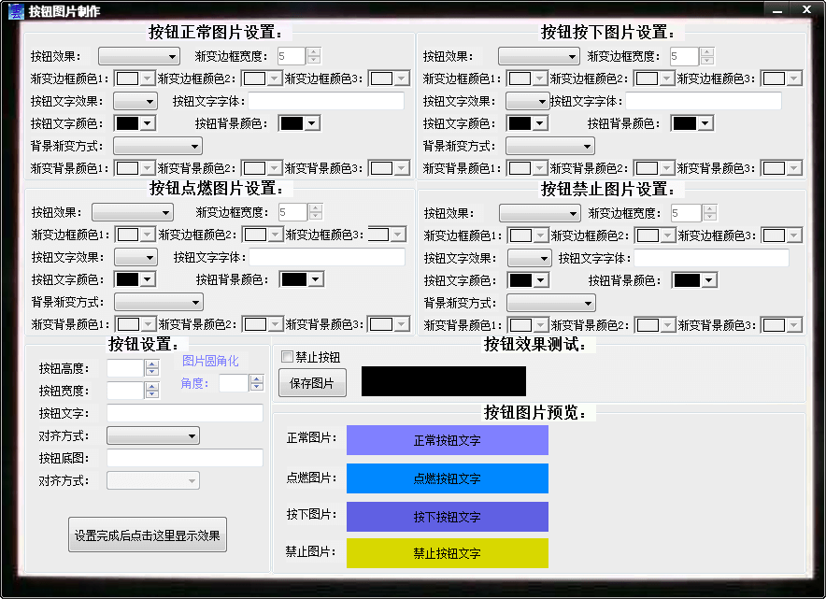Open the 按钮效果 dropdown in 按钮禁止图片设置
The image size is (826, 599).
tap(539, 212)
